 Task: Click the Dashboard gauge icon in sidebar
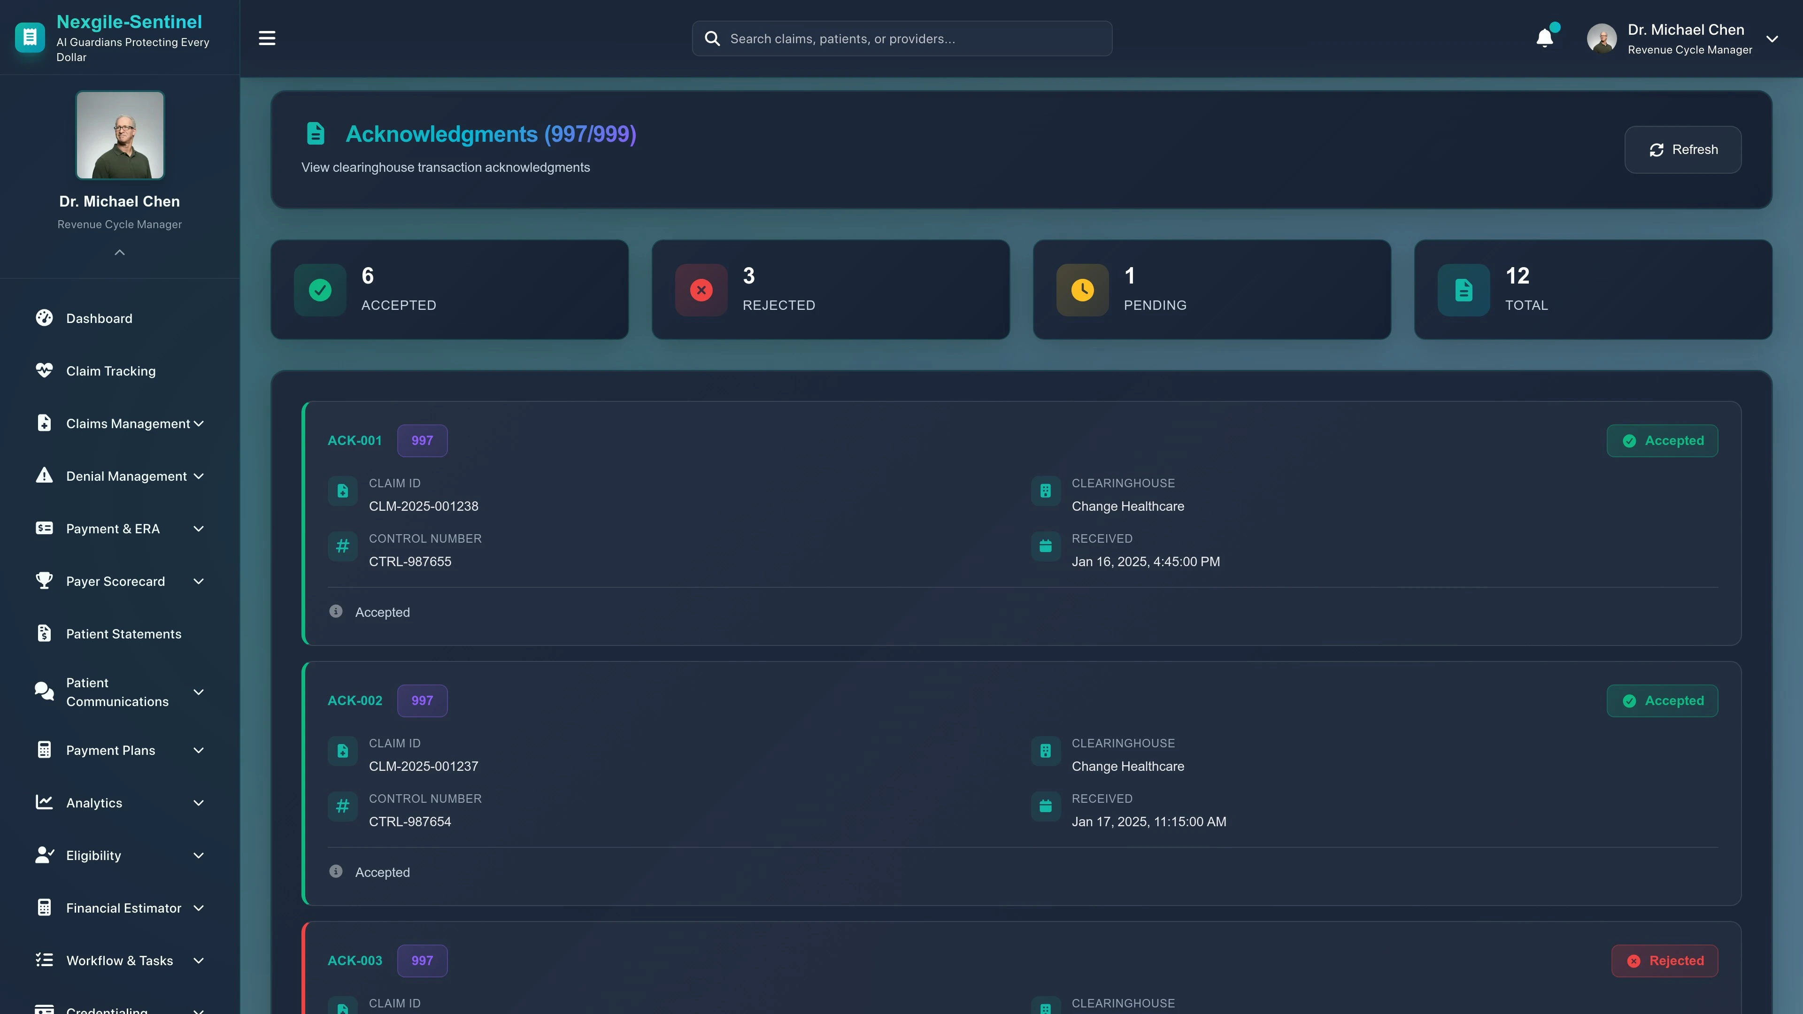[x=44, y=318]
